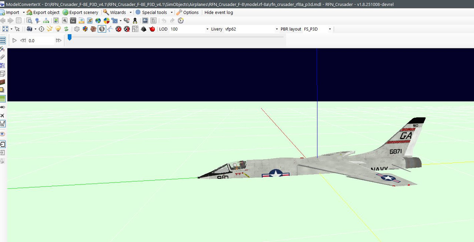
Task: Click the animation slider track
Action: click(x=176, y=37)
